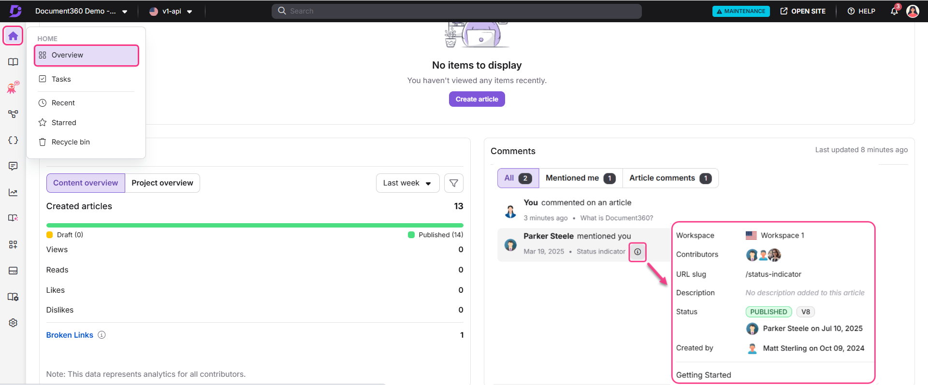Click the filter funnel icon
The width and height of the screenshot is (928, 385).
[x=453, y=183]
